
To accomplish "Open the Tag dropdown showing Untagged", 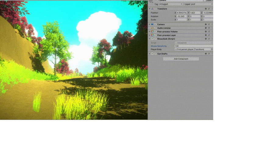I will 171,4.
